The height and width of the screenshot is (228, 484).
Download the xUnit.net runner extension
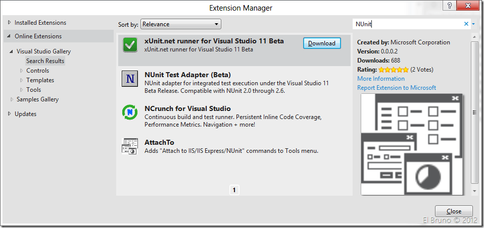322,43
